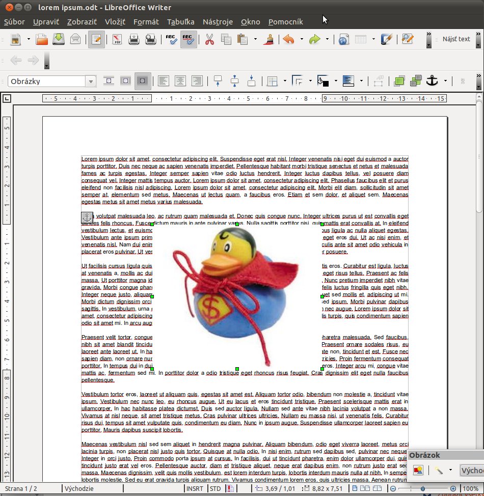484x496 pixels.
Task: Open the Frame Properties icon
Action: click(x=378, y=81)
